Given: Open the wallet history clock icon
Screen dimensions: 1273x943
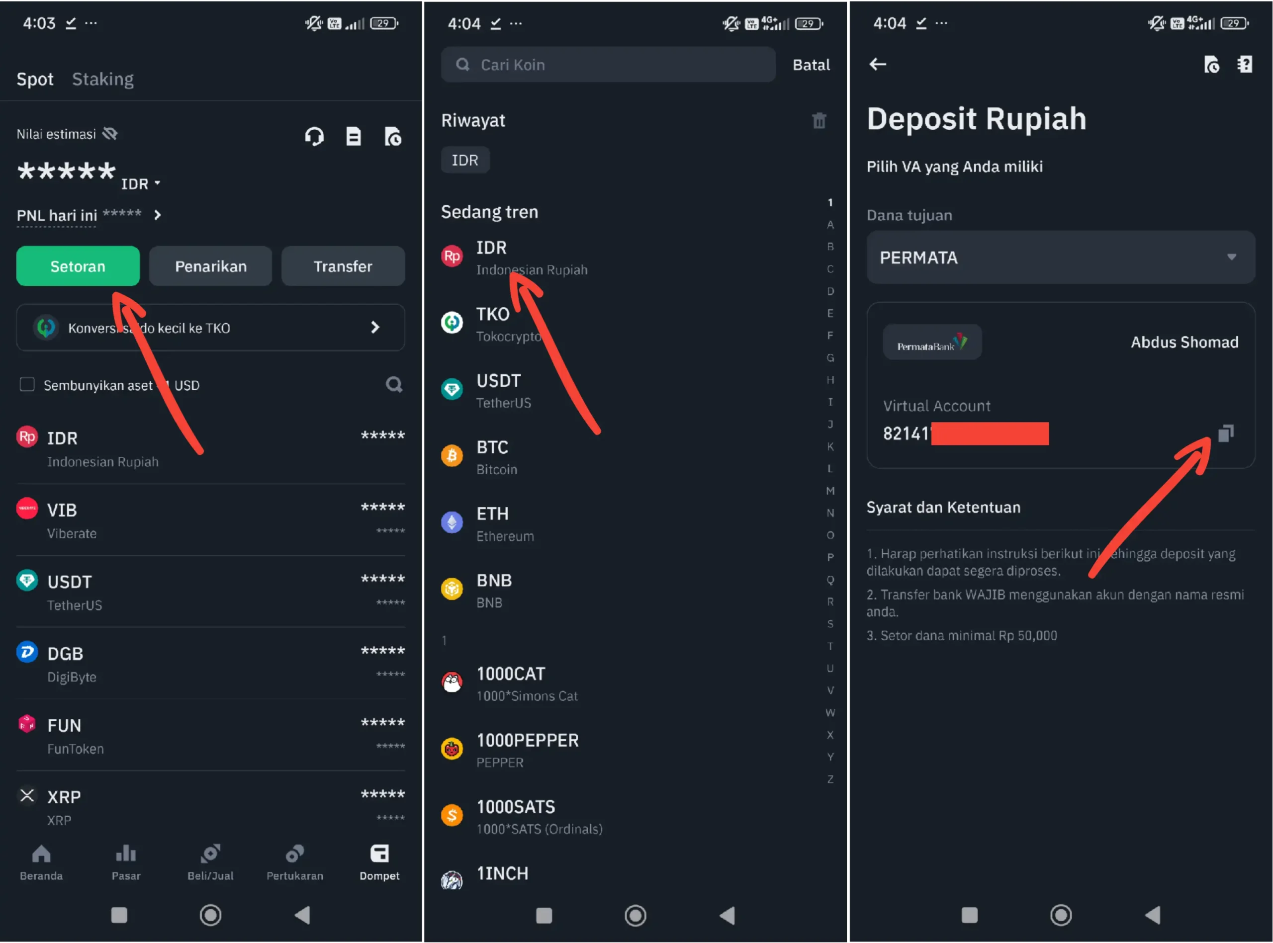Looking at the screenshot, I should click(x=393, y=136).
